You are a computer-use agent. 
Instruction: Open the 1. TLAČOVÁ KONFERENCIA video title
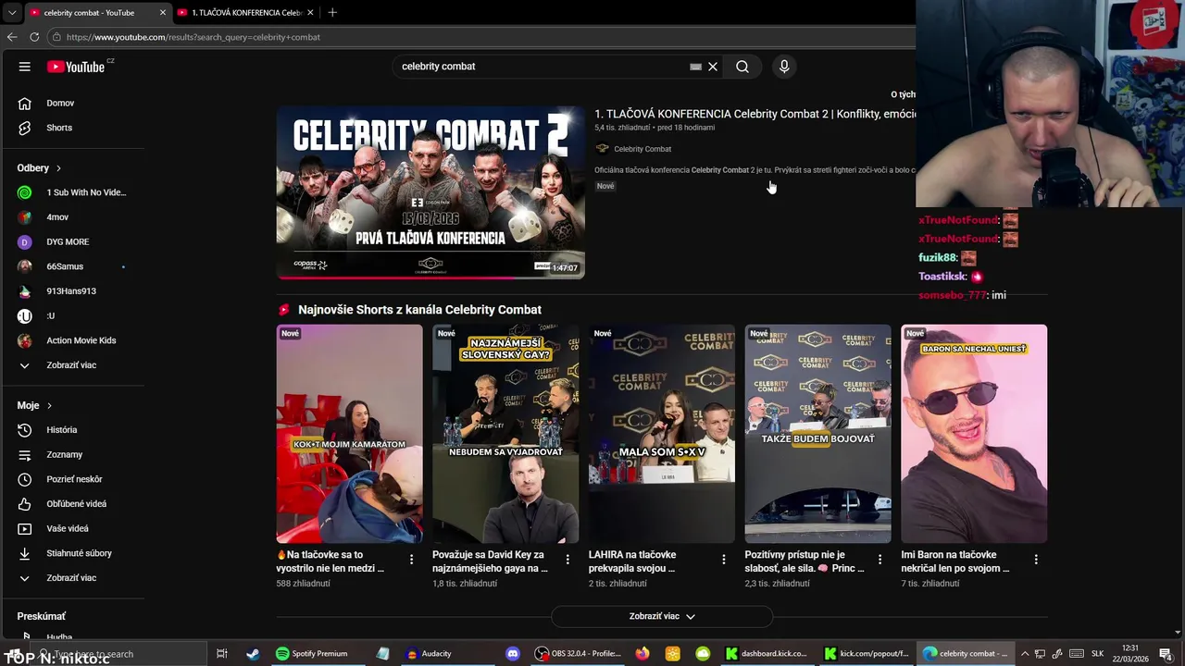click(755, 114)
